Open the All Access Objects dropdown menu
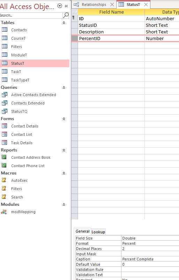The image size is (179, 280). [x=60, y=6]
